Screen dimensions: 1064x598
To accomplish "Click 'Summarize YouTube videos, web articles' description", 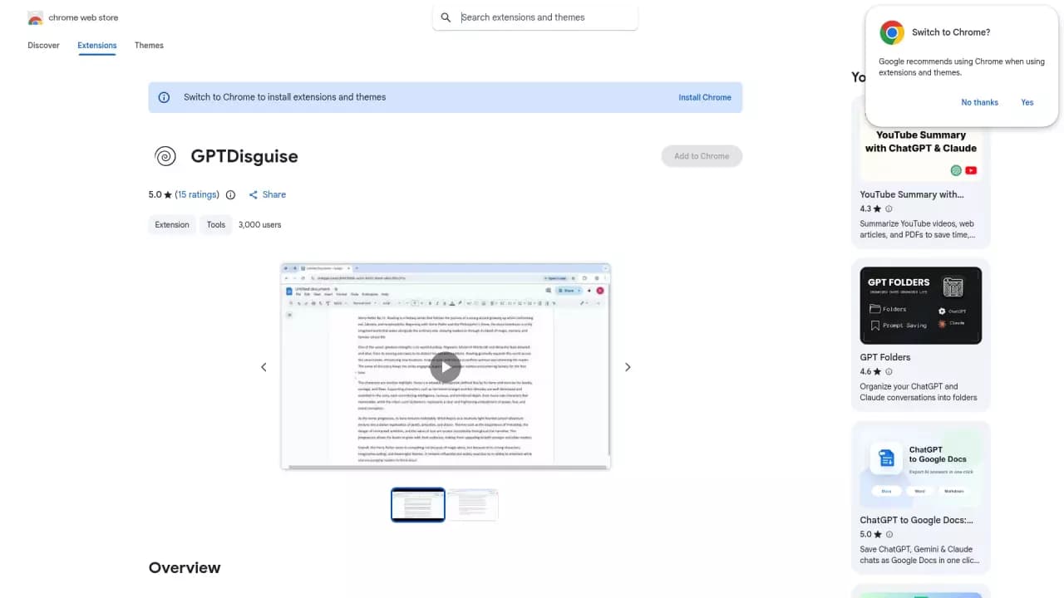I will pyautogui.click(x=917, y=229).
